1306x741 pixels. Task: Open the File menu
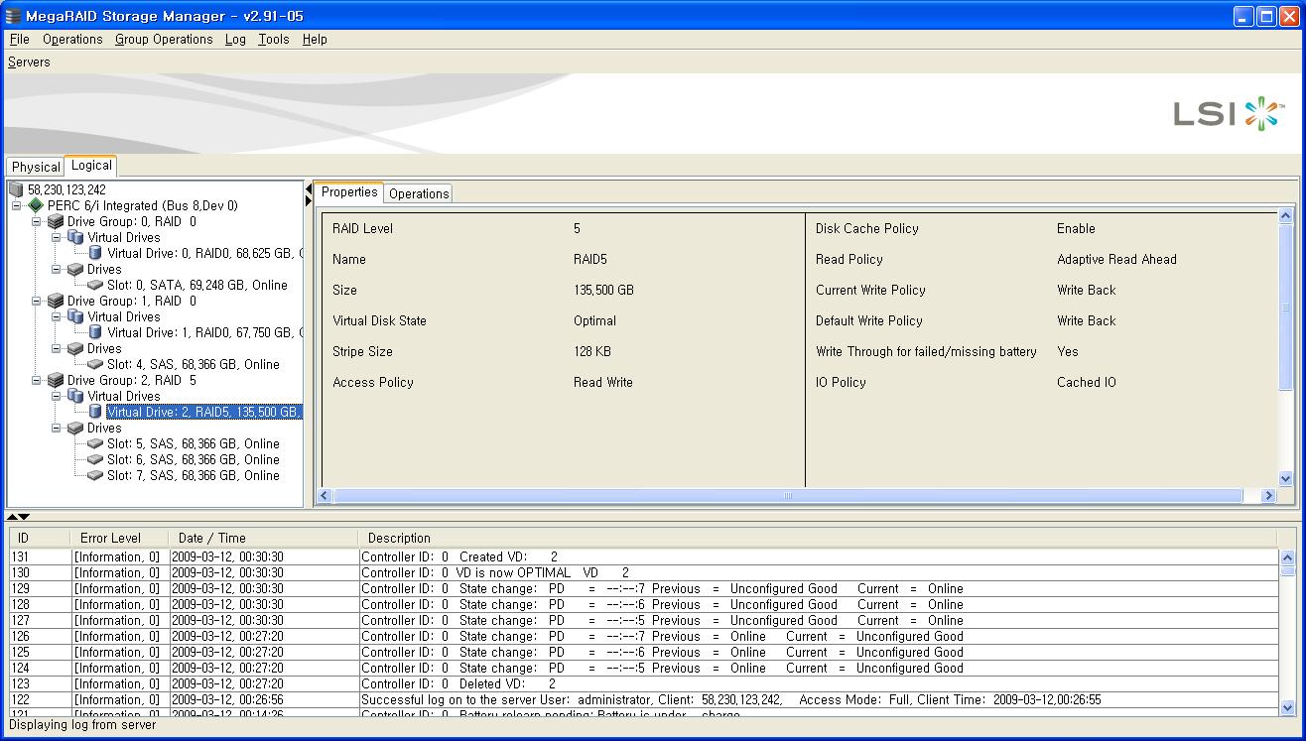point(19,40)
